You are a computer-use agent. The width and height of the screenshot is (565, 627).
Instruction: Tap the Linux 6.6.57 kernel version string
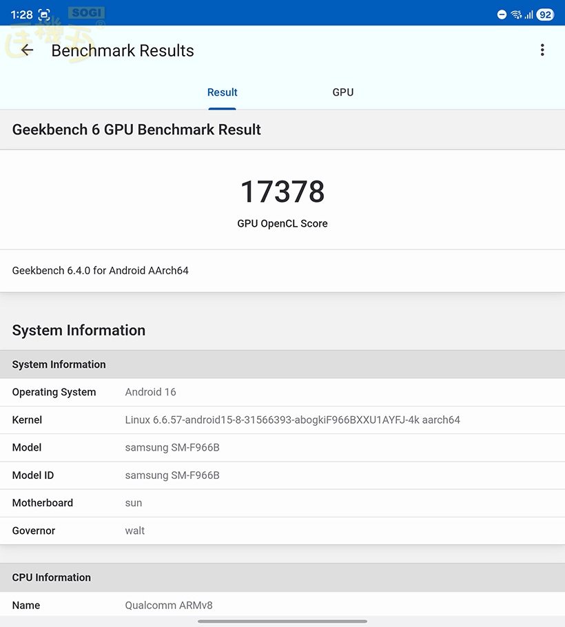pyautogui.click(x=293, y=420)
